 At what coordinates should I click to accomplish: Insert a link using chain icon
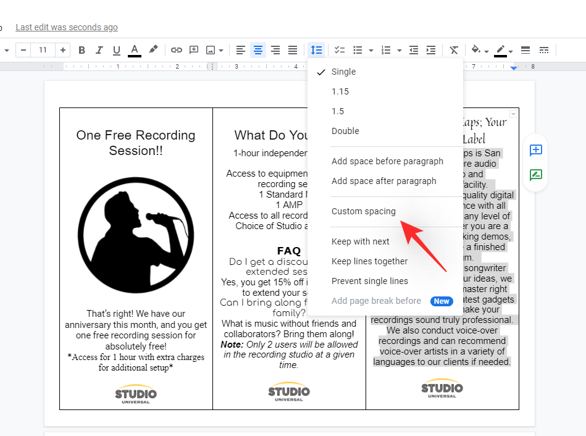(177, 50)
